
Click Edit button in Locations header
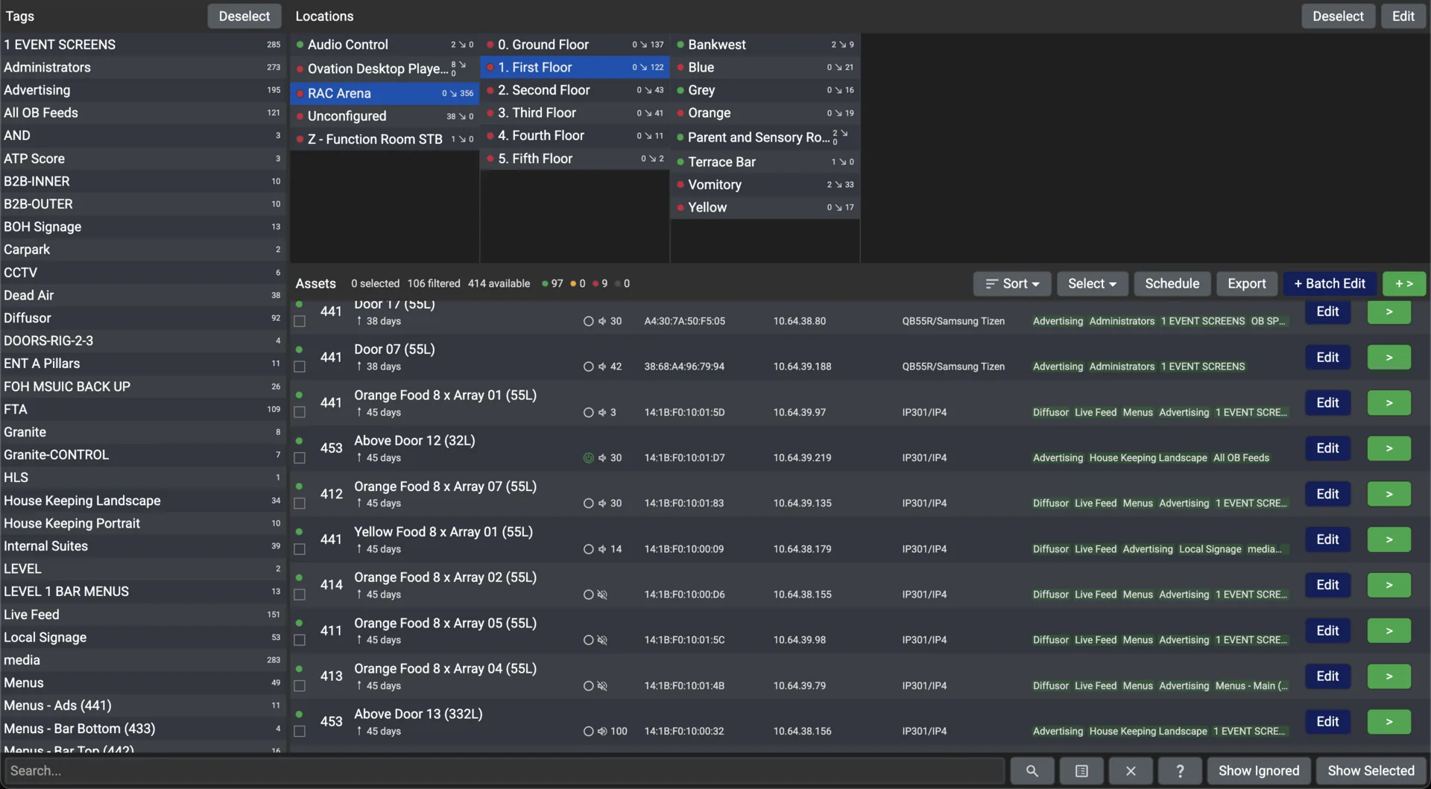coord(1403,16)
